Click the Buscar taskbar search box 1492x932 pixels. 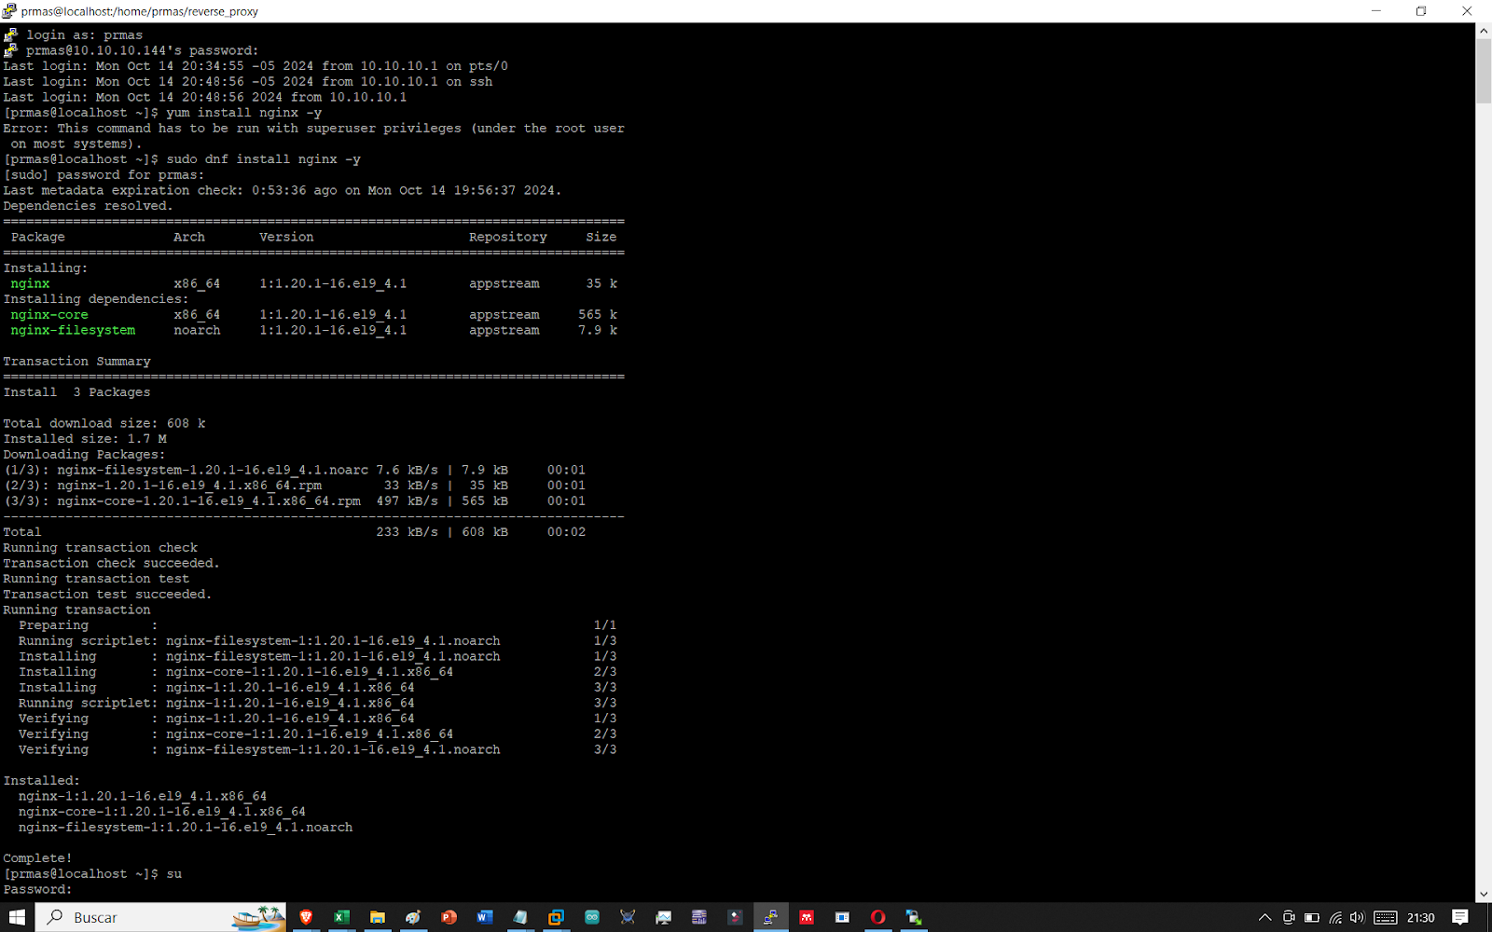pyautogui.click(x=161, y=917)
